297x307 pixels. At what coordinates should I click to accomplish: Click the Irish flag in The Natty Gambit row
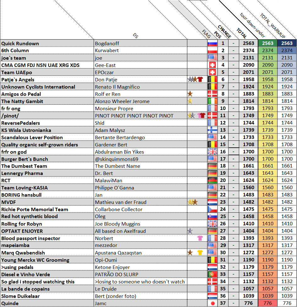pyautogui.click(x=212, y=101)
